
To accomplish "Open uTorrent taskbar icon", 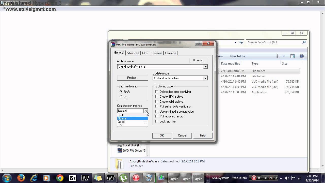I will point(123,178).
